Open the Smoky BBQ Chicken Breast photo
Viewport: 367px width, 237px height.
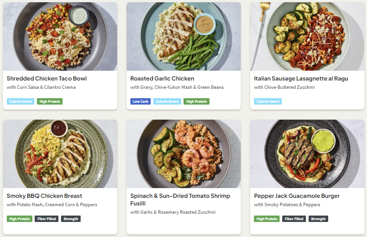[x=60, y=154]
